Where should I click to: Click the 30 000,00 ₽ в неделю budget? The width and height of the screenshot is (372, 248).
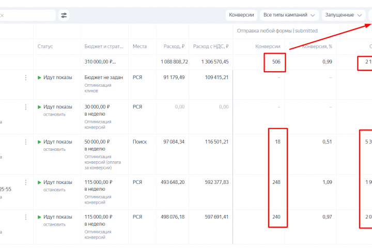pos(97,111)
